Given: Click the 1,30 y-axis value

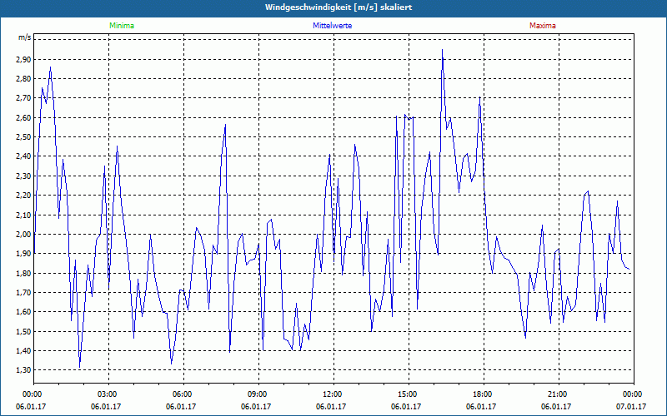Looking at the screenshot, I should pyautogui.click(x=24, y=370).
